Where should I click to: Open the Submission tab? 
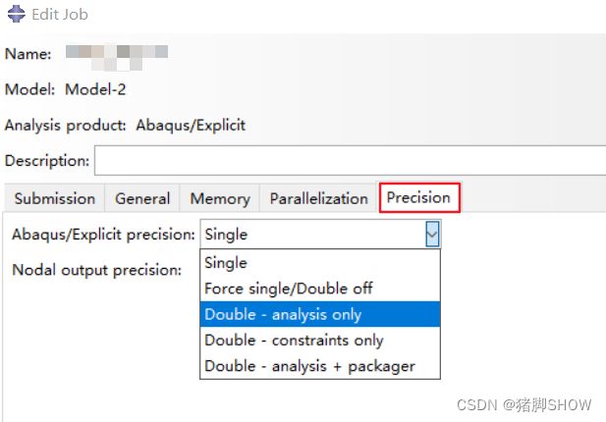[54, 198]
